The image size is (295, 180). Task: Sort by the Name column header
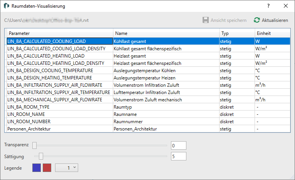(166, 33)
